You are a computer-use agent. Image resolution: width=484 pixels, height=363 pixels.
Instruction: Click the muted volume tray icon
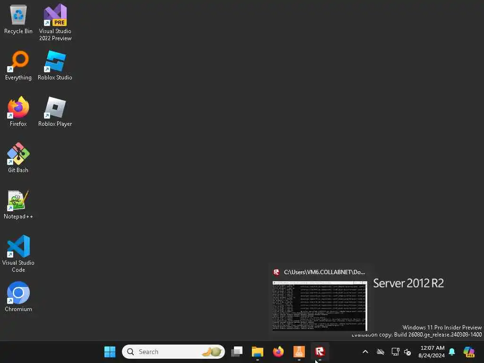click(407, 352)
